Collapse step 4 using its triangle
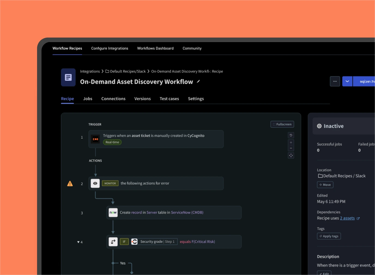This screenshot has width=375, height=275. (78, 242)
